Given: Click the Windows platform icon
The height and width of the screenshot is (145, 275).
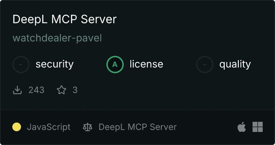Looking at the screenshot, I should pyautogui.click(x=258, y=127).
